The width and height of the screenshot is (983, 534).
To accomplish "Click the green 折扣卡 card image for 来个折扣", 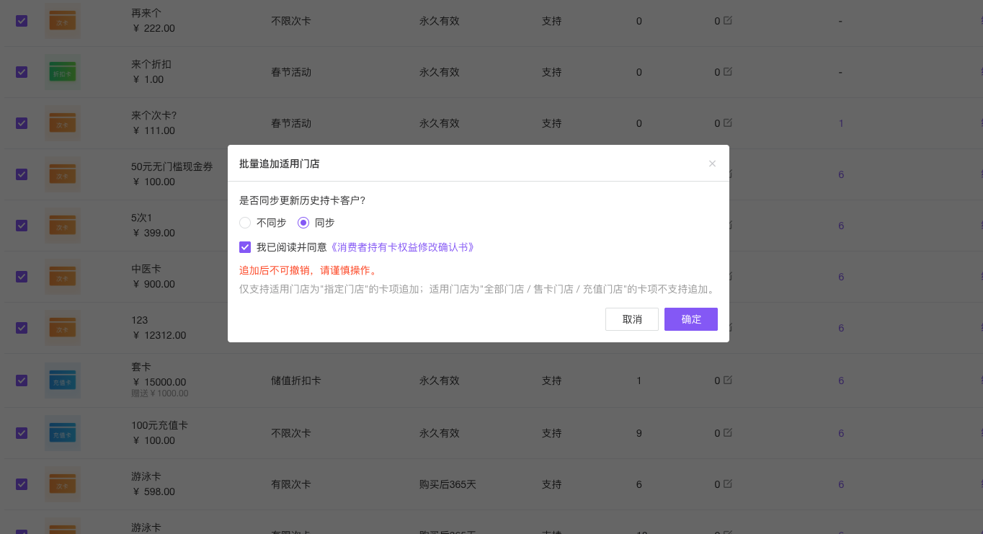I will tap(63, 73).
